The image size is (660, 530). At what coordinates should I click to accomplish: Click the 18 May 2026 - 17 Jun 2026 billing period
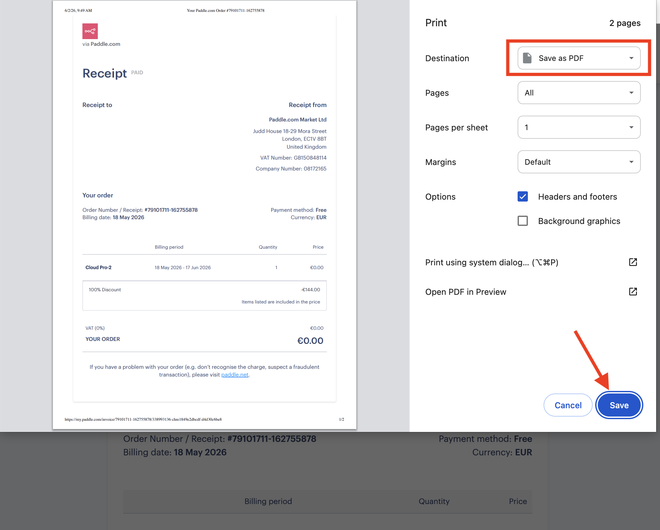182,267
